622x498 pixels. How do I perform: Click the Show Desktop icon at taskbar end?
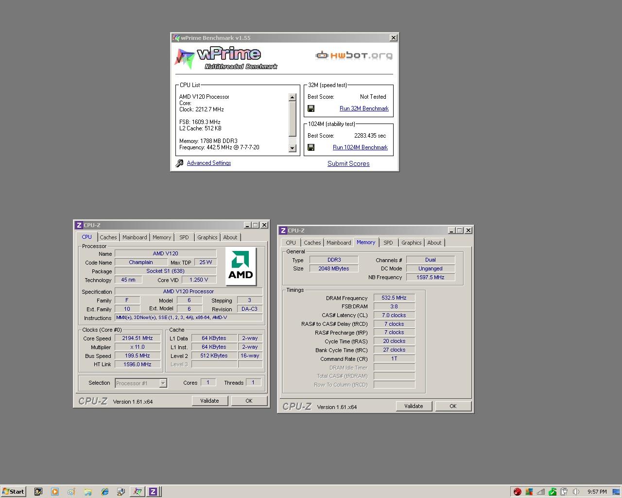pos(616,492)
